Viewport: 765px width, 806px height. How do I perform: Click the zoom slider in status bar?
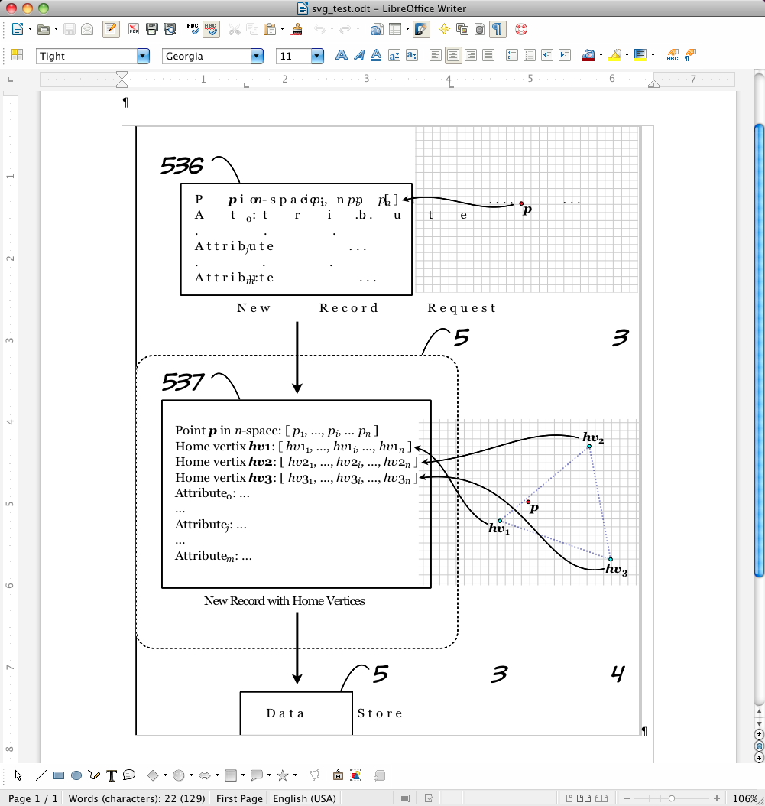672,798
